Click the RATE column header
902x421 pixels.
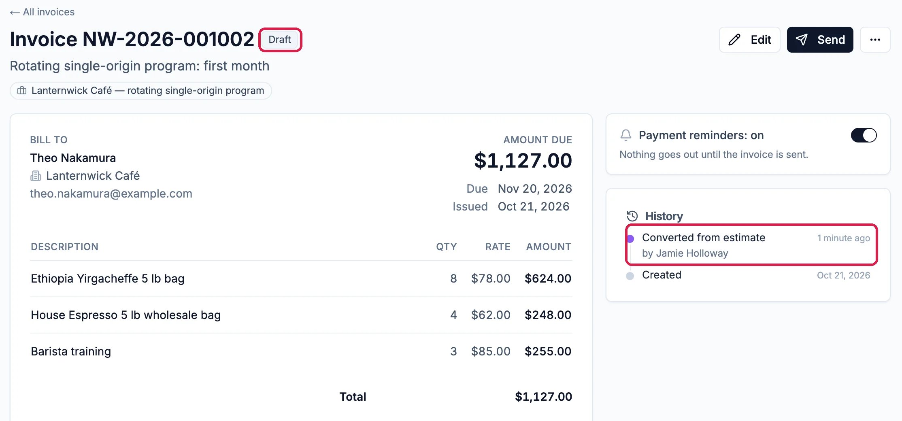[x=498, y=247]
